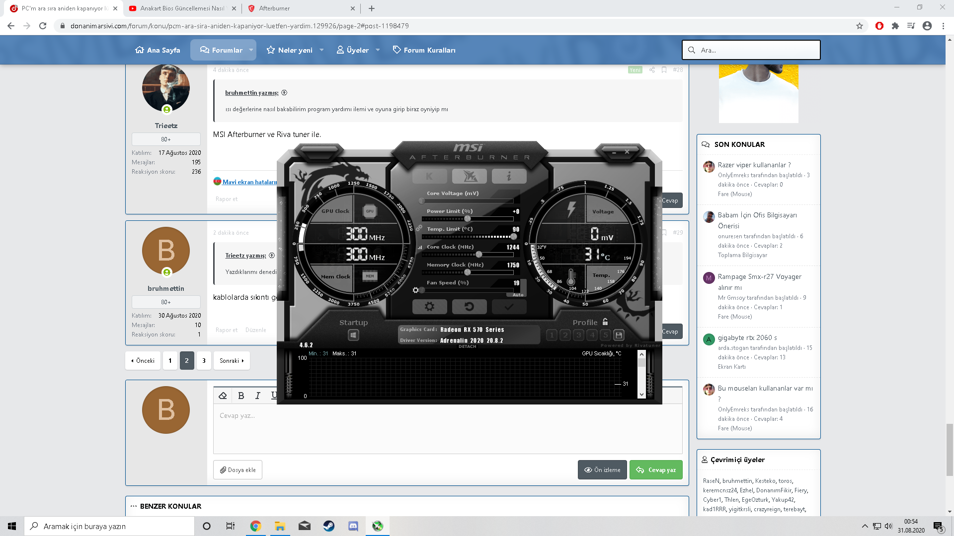Viewport: 954px width, 536px height.
Task: Toggle link between power and temp limit
Action: 419,228
